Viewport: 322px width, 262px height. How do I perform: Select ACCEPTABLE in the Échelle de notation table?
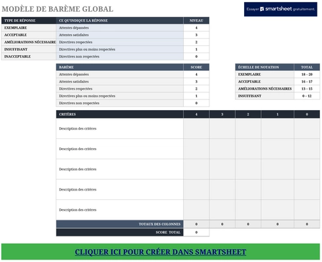pyautogui.click(x=264, y=82)
